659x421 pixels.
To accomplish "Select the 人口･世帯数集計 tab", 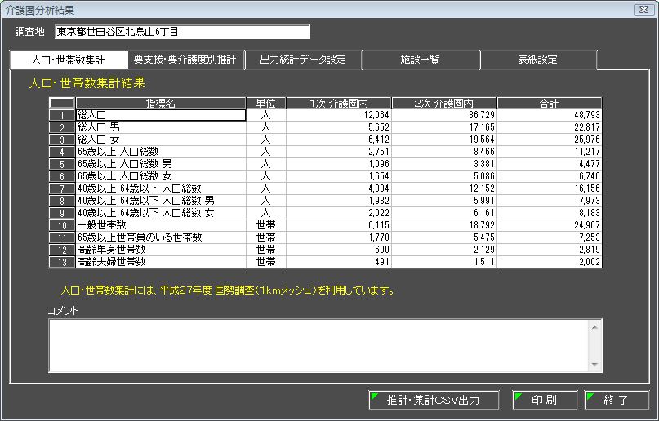I will (x=68, y=60).
